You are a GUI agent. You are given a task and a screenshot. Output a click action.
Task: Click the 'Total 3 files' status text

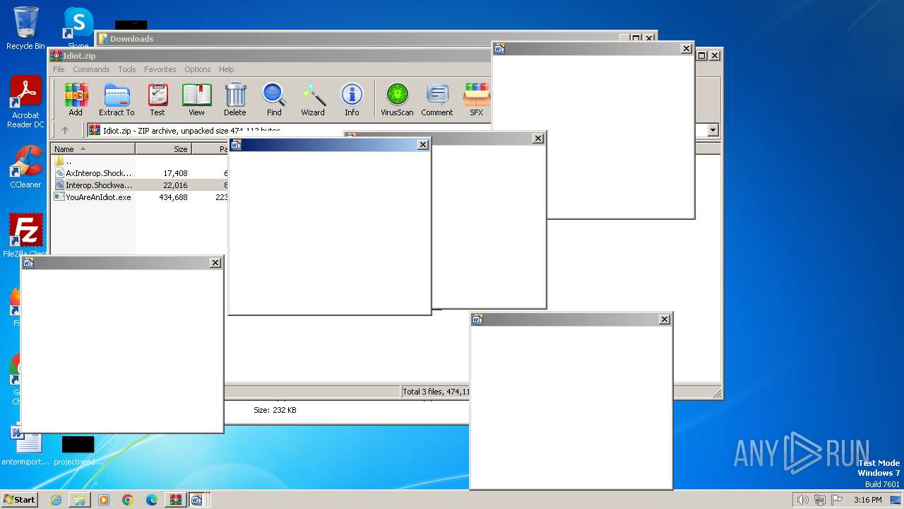point(435,392)
